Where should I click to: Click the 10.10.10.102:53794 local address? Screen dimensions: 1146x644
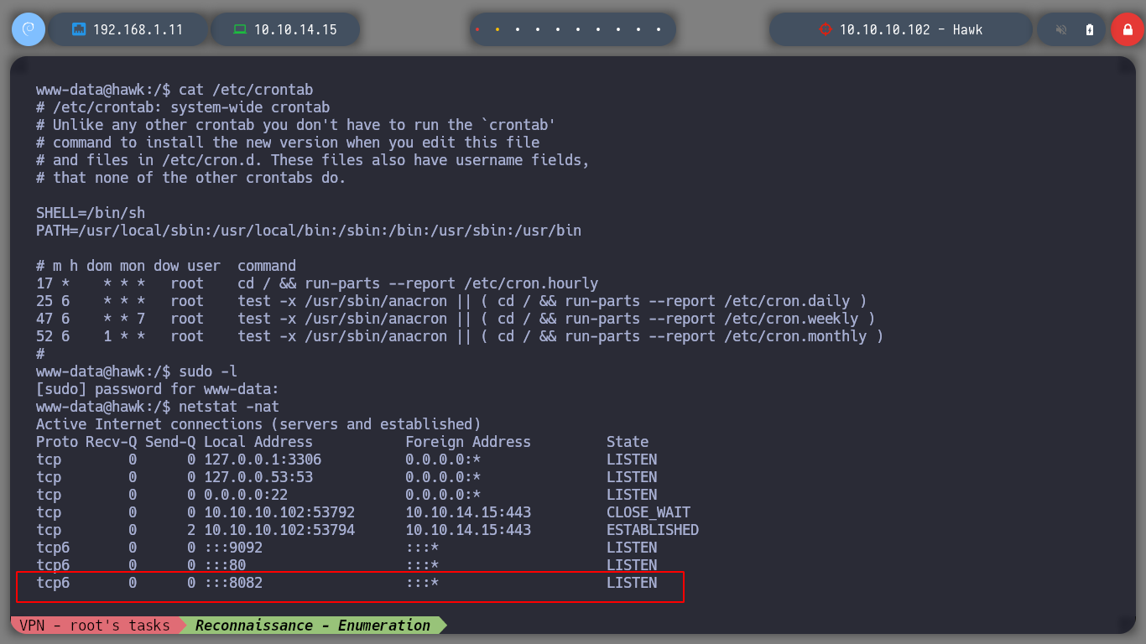[x=279, y=530]
